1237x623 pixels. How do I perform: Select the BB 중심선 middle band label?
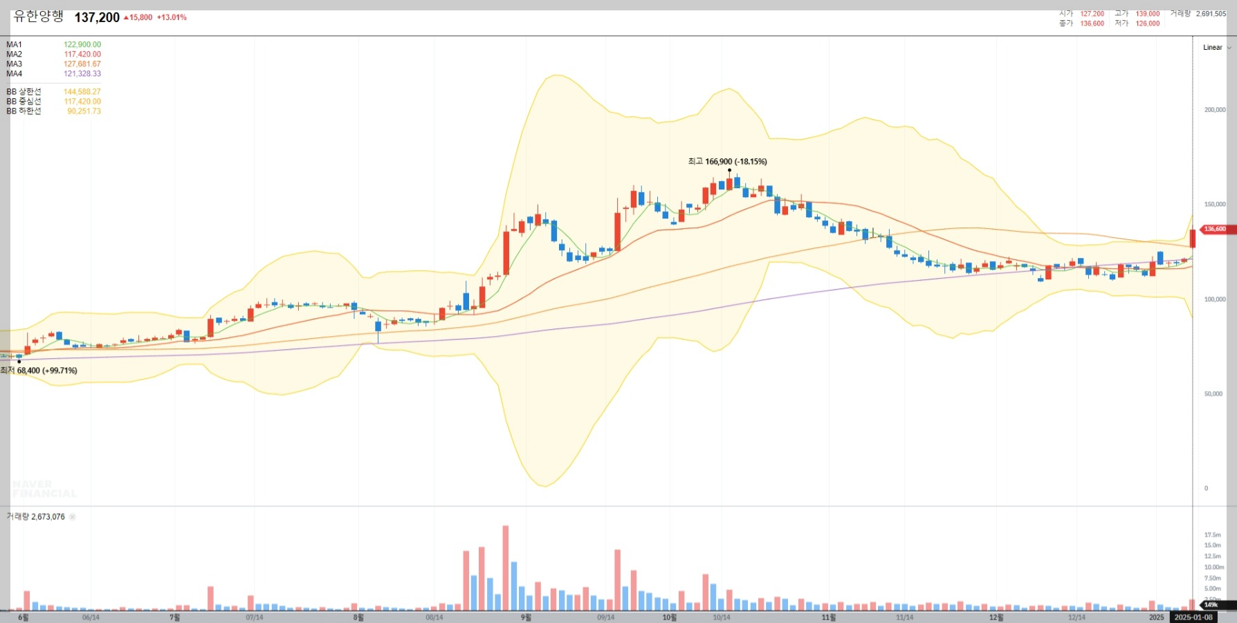click(24, 101)
